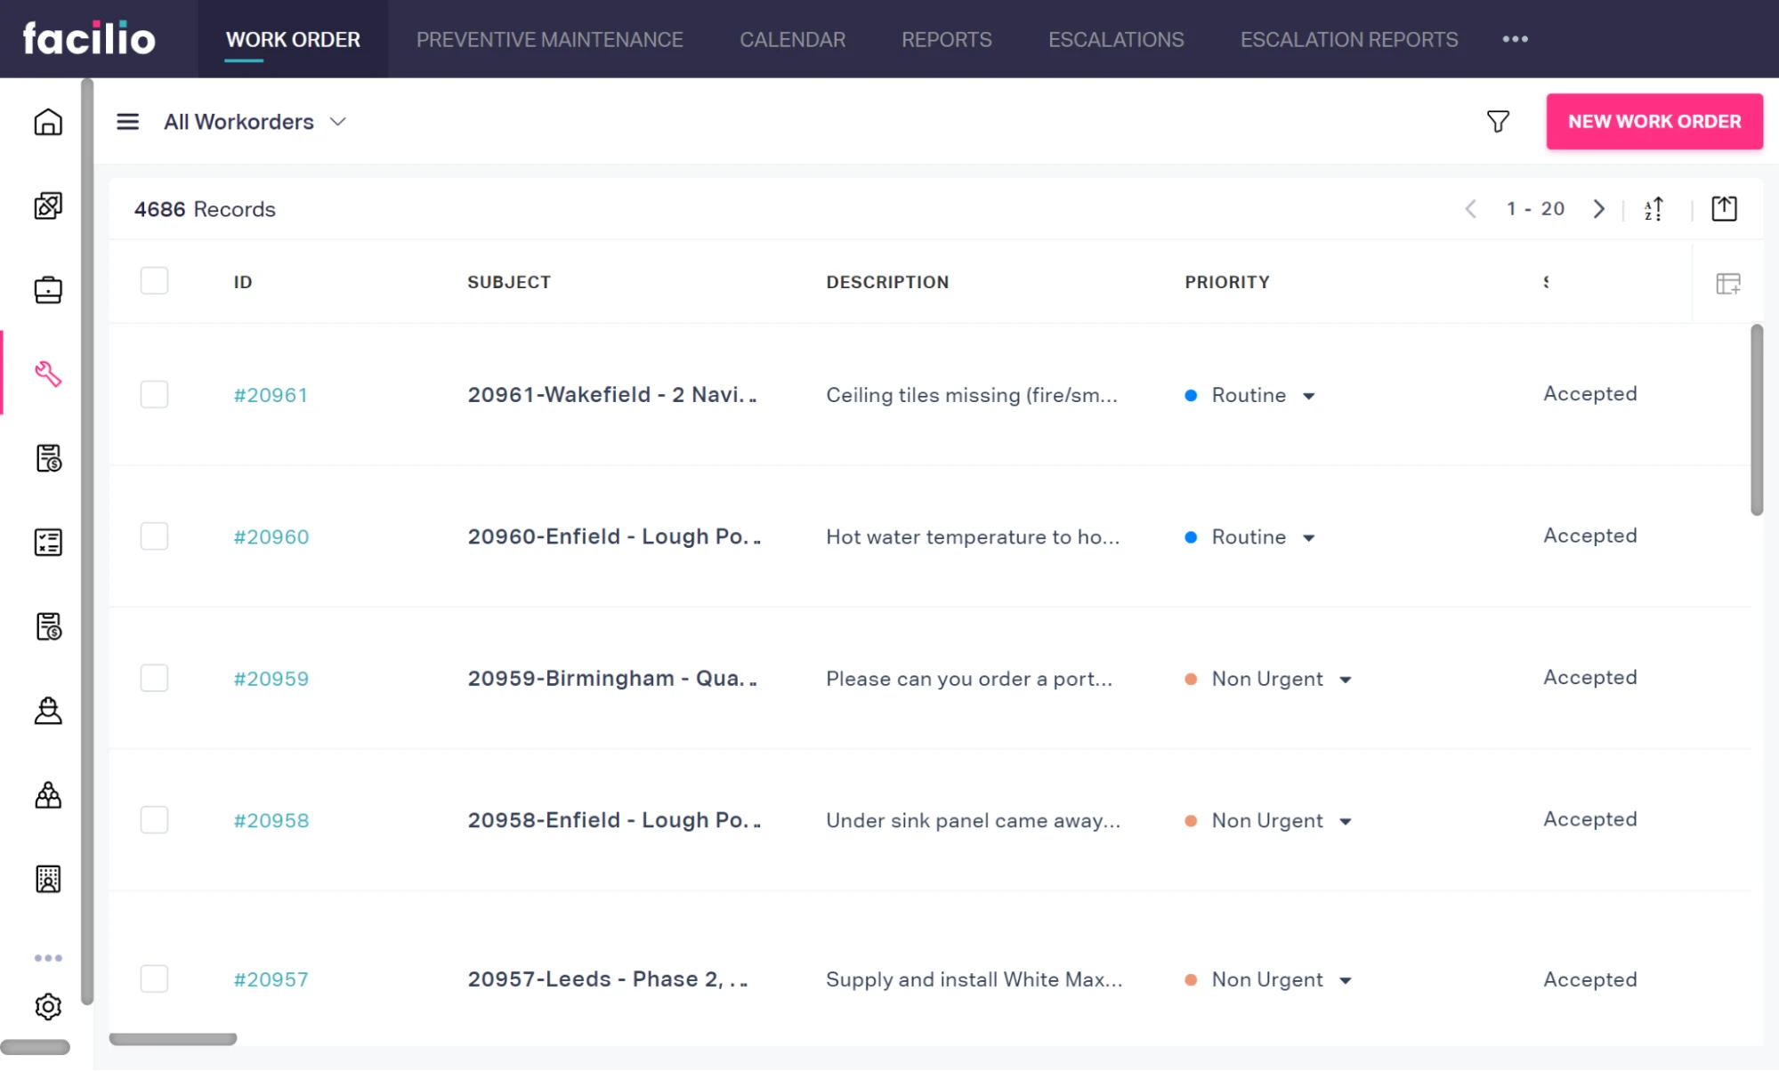Open the Escalation Reports tab
This screenshot has width=1779, height=1071.
click(x=1348, y=40)
